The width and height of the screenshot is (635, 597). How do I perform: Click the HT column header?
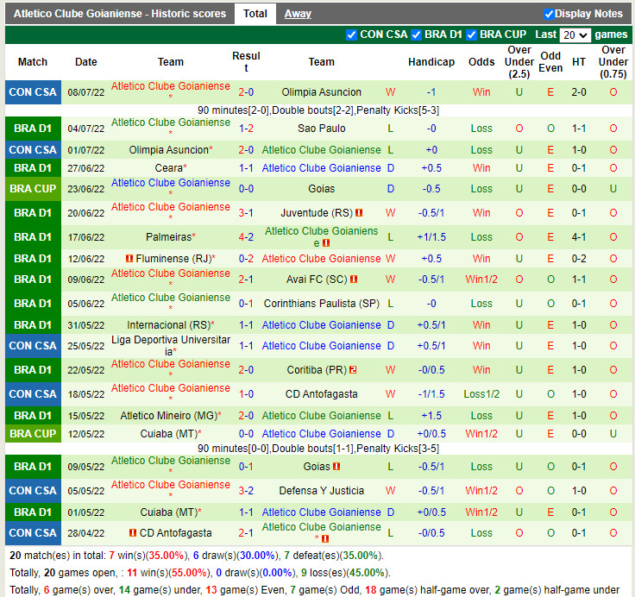point(579,62)
